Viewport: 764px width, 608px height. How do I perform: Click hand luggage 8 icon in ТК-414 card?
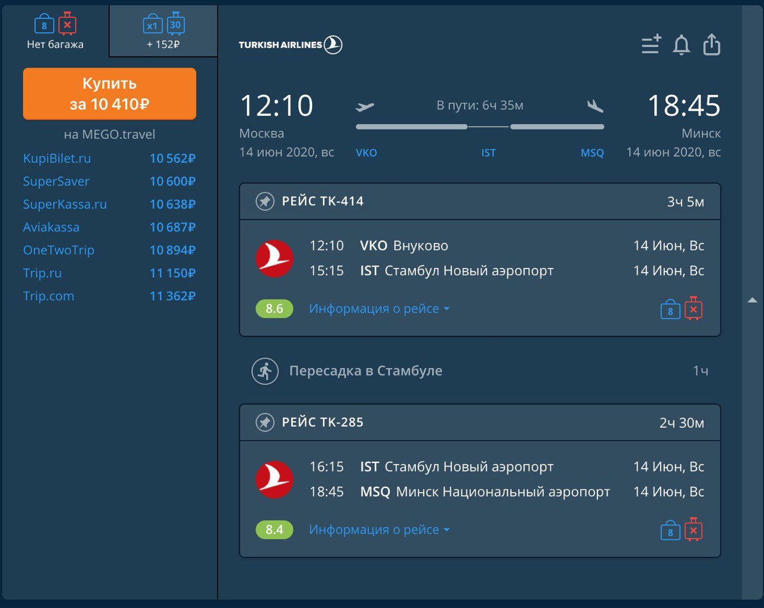tap(670, 310)
